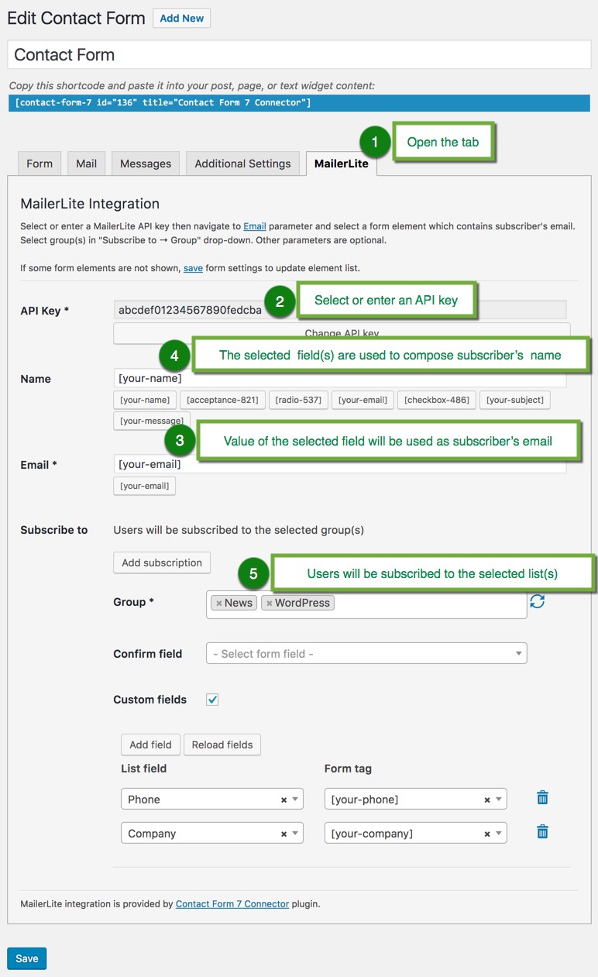Switch to the Messages tab
598x977 pixels.
(146, 163)
